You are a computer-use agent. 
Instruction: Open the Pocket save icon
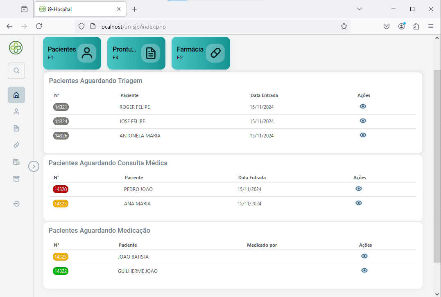[387, 27]
